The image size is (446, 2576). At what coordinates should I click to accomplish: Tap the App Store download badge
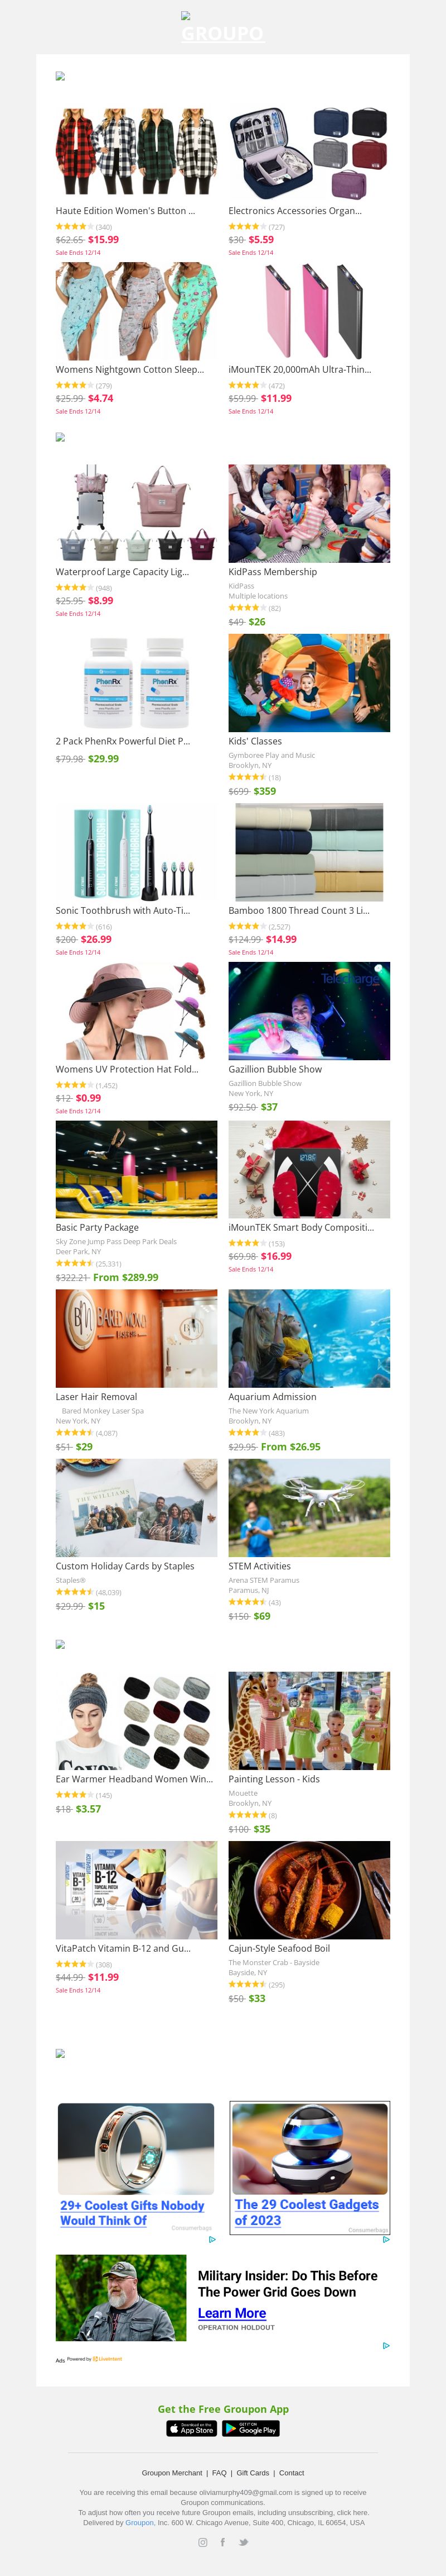click(192, 2427)
